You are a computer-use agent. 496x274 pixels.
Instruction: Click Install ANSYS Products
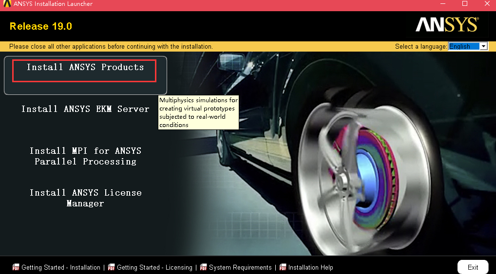pyautogui.click(x=85, y=75)
